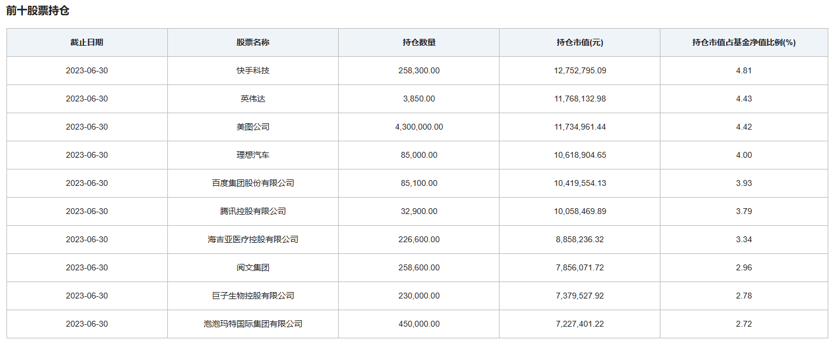This screenshot has height=346, width=833.
Task: Click the 持仓市值占基金净值比例(%) column header
Action: [744, 43]
